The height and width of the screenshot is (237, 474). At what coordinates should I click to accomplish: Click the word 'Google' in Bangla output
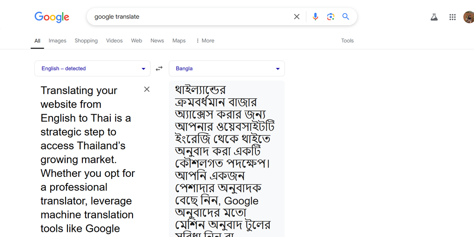click(241, 201)
